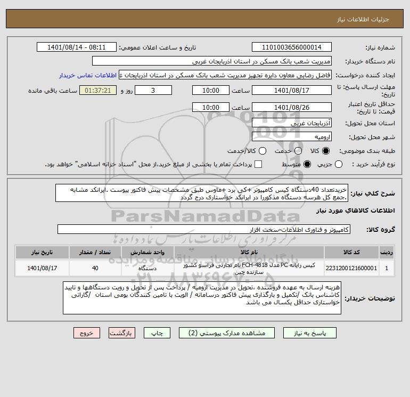Click the توضیحات خریدار text area
This screenshot has height=397, width=410.
[202, 298]
